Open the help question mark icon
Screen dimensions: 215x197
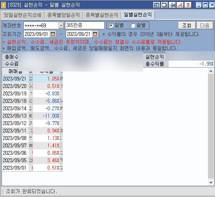(x=188, y=5)
